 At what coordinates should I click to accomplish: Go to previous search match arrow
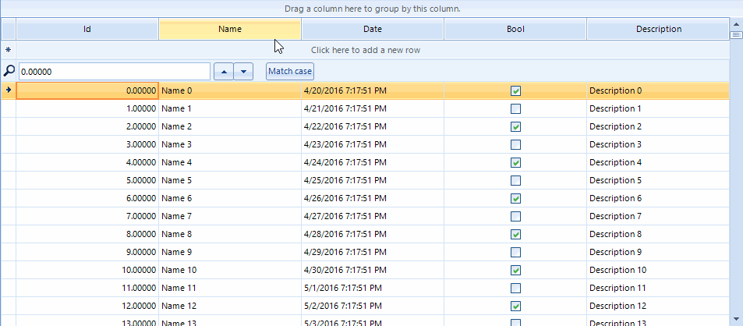tap(224, 72)
